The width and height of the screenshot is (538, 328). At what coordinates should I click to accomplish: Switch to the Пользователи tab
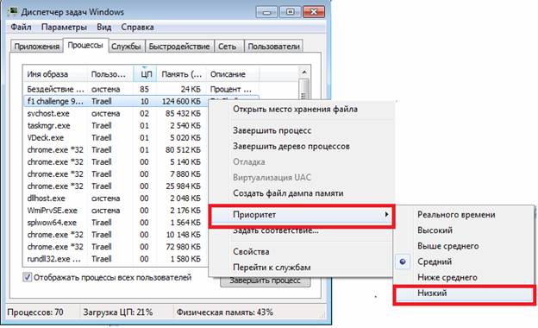click(x=273, y=47)
